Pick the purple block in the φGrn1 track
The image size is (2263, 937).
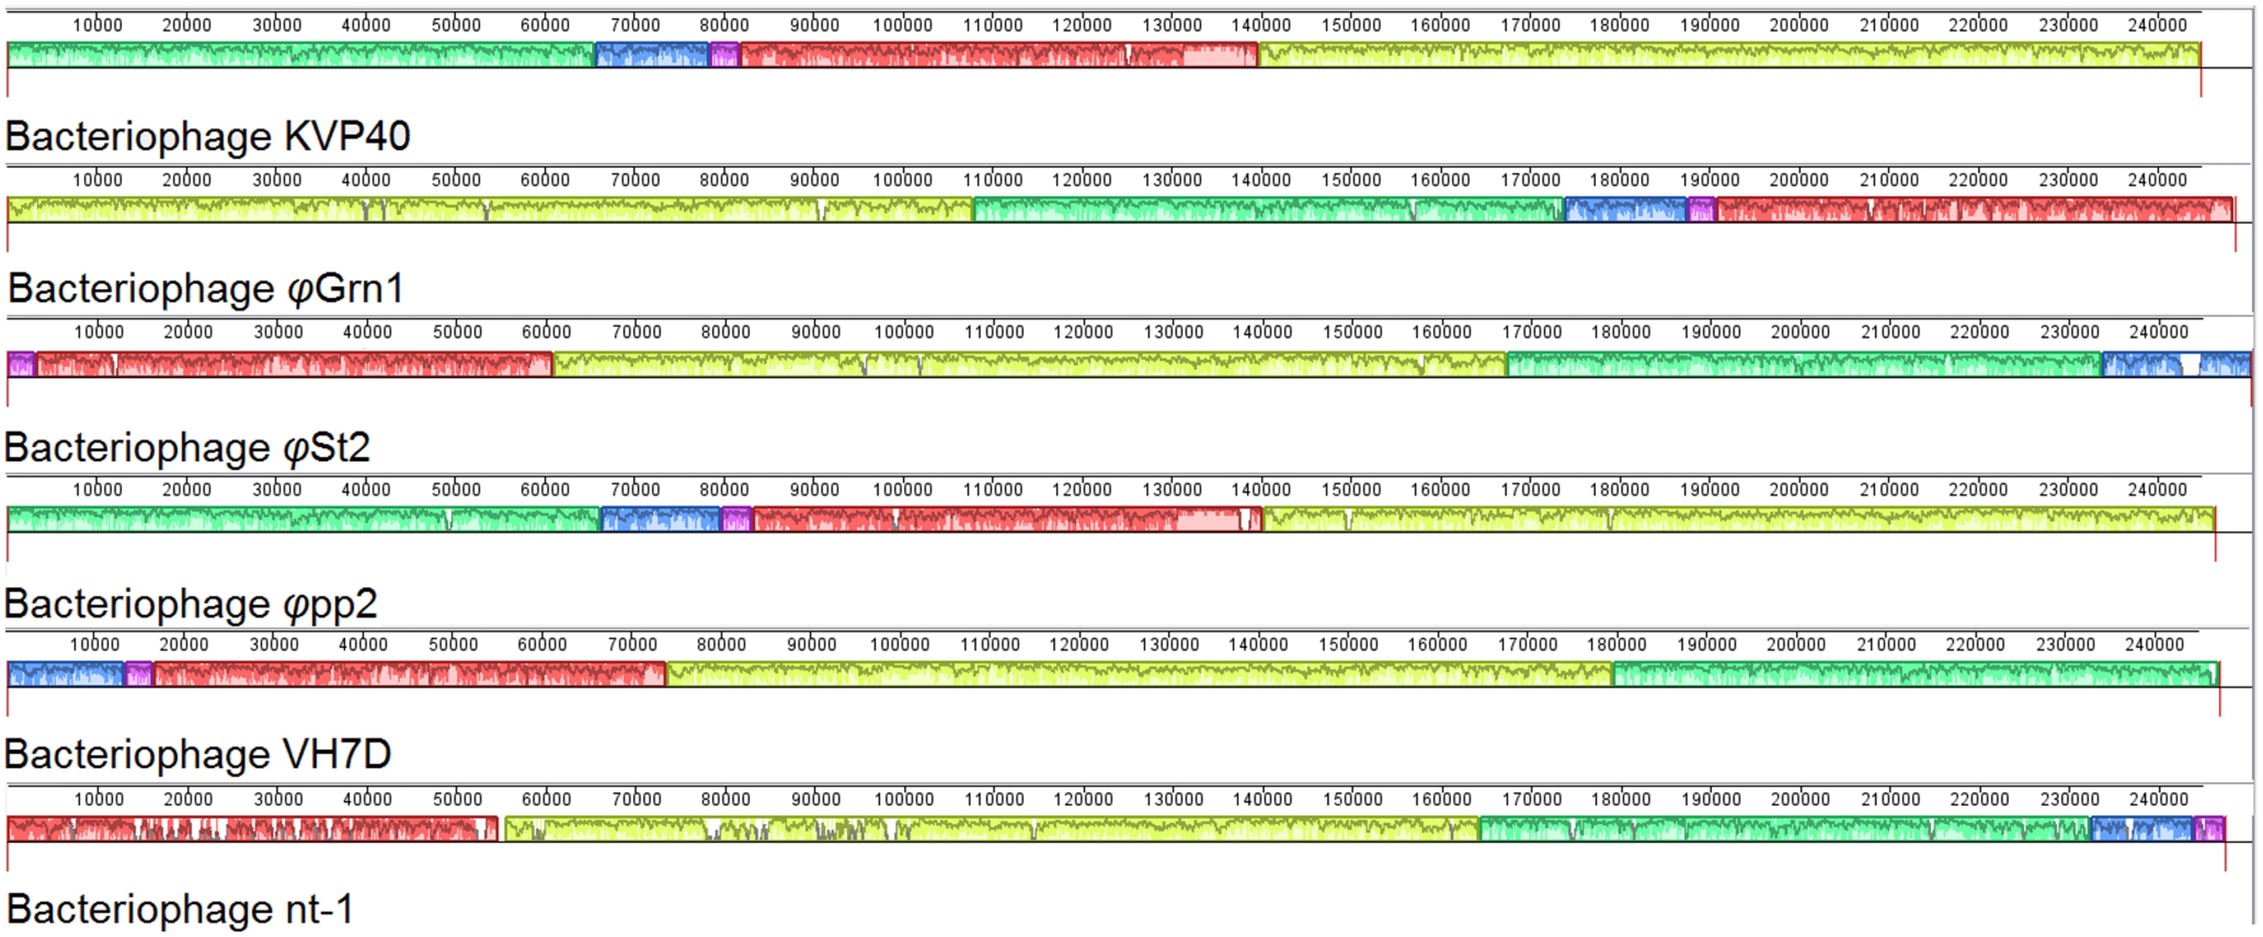coord(1702,210)
